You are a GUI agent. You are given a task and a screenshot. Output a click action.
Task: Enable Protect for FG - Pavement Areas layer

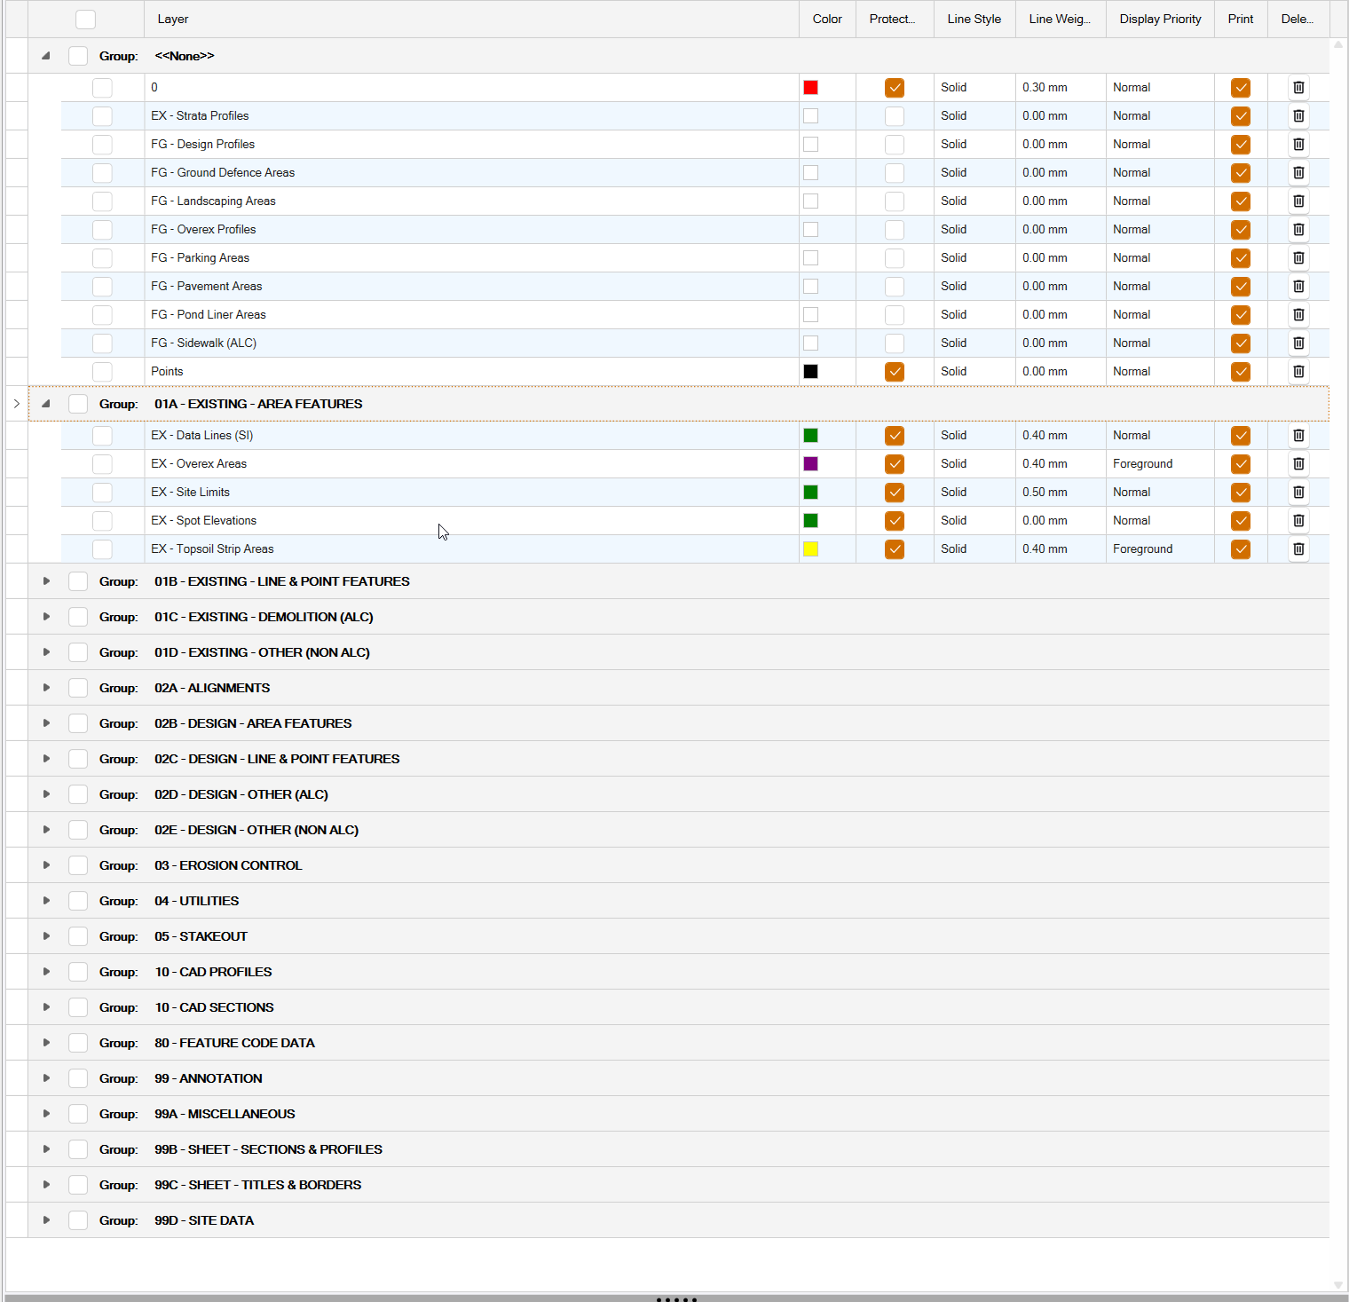[895, 287]
